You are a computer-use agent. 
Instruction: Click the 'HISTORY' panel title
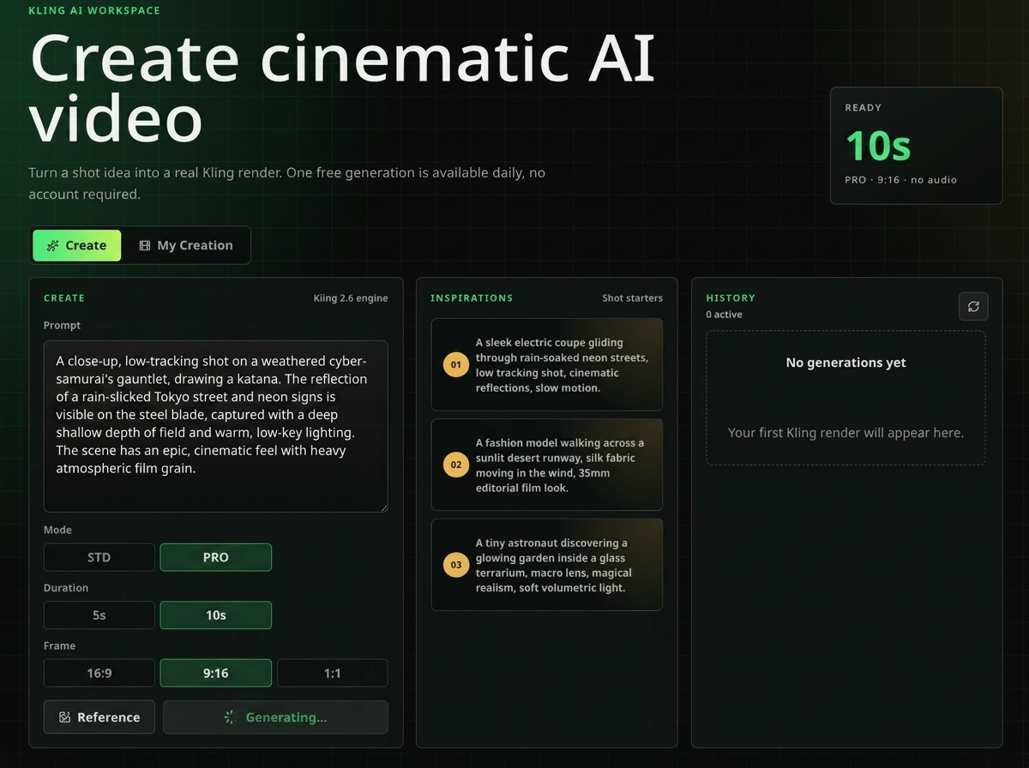(731, 298)
